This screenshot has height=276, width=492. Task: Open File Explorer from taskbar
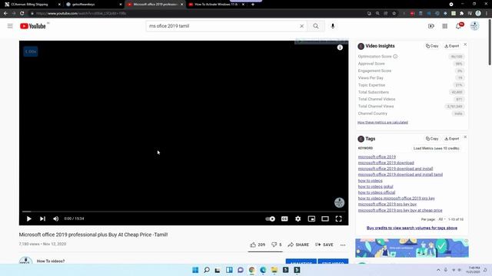tap(274, 270)
